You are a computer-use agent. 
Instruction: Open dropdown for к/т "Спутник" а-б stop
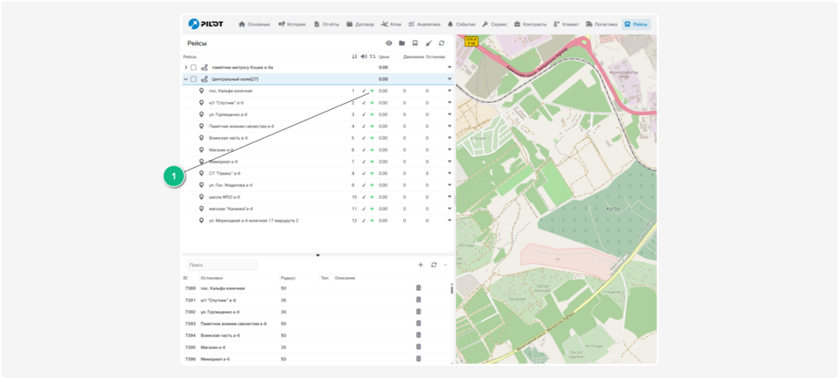click(450, 103)
